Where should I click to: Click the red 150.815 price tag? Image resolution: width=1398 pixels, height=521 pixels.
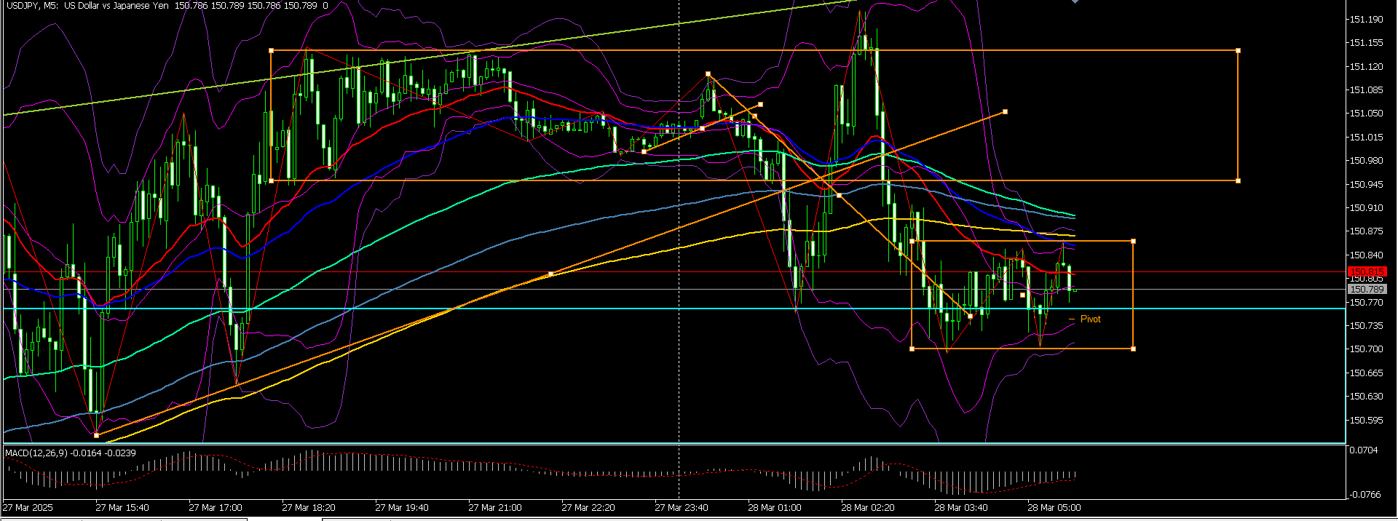point(1367,271)
